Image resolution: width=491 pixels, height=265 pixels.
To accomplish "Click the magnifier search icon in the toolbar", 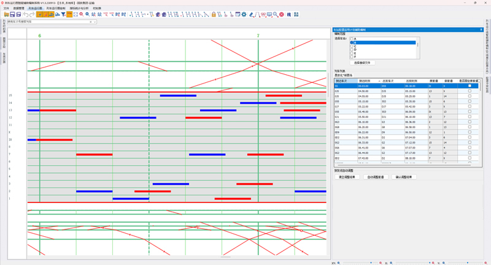I will click(x=275, y=14).
